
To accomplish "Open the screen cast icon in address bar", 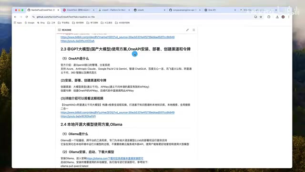I will click(255, 17).
